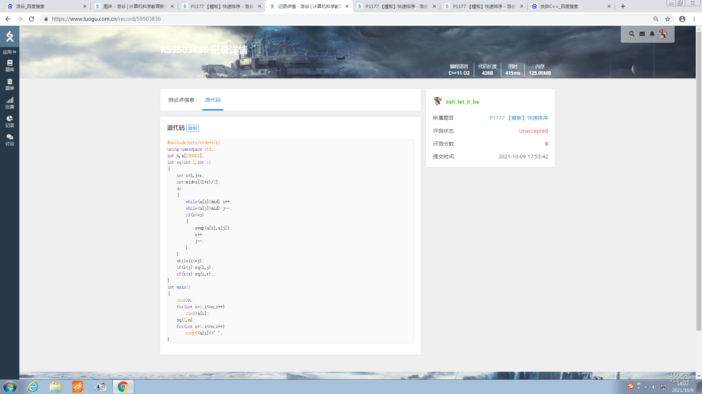Switch to the 源代码 tab
702x394 pixels.
(x=212, y=100)
